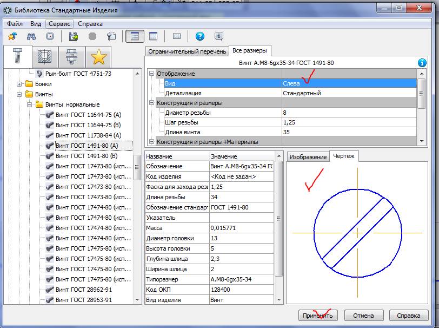Image resolution: width=439 pixels, height=328 pixels.
Task: Collapse the Винты нормальные folder
Action: point(29,104)
